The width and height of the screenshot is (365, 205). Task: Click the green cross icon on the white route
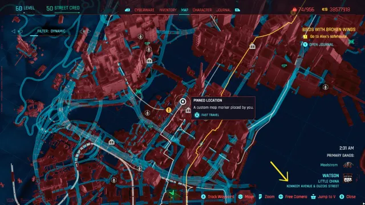tap(139, 91)
